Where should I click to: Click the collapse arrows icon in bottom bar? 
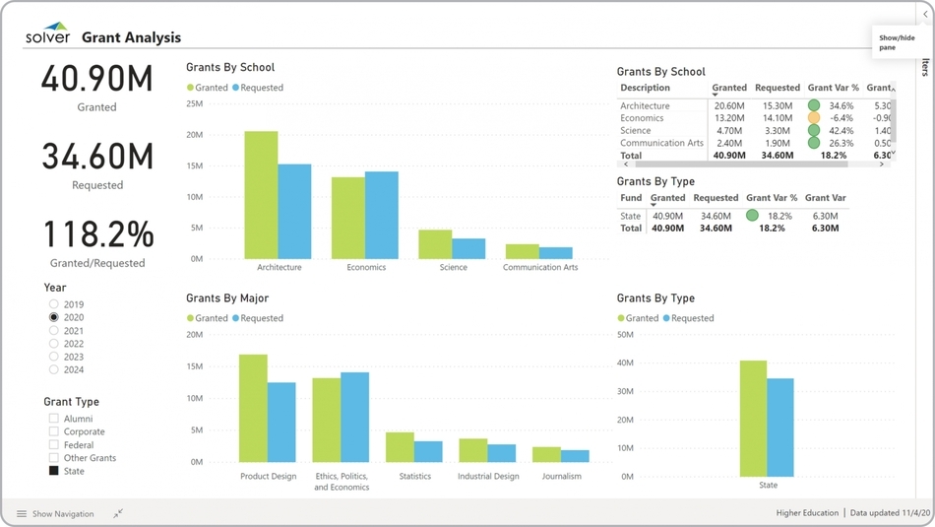pos(118,513)
